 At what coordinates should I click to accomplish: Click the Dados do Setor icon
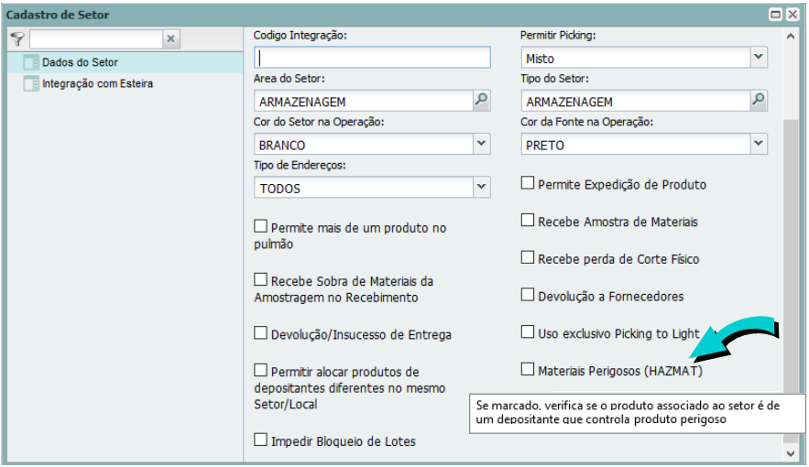tap(31, 63)
